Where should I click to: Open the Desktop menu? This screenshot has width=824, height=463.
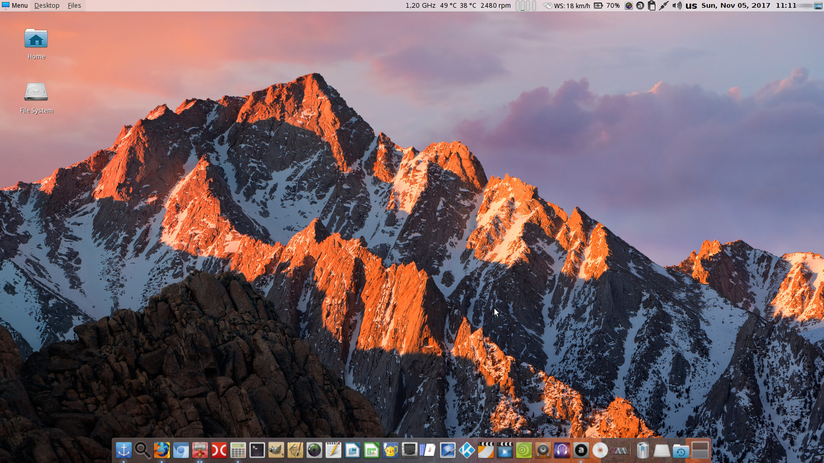47,5
